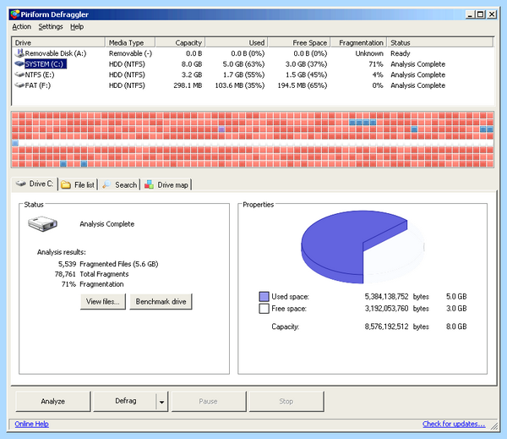Viewport: 507px width, 439px height.
Task: Select the NTFS (E:) drive icon
Action: point(19,74)
